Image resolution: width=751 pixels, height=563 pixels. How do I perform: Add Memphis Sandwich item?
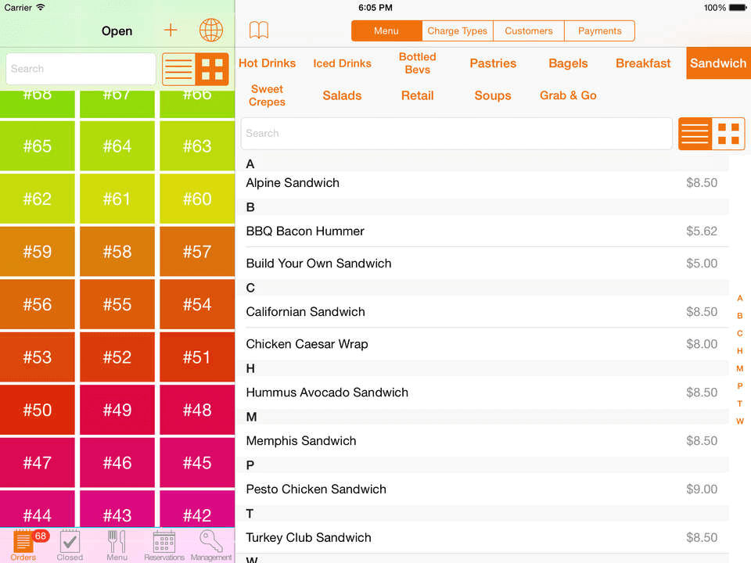click(483, 441)
